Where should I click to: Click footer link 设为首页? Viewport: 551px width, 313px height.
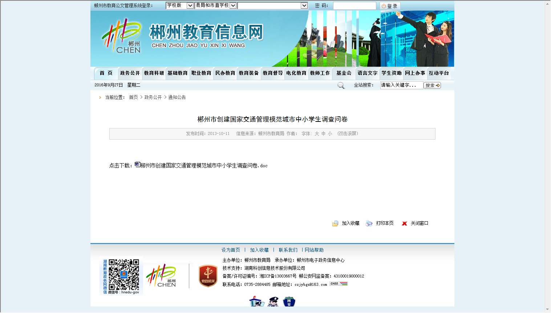[231, 250]
